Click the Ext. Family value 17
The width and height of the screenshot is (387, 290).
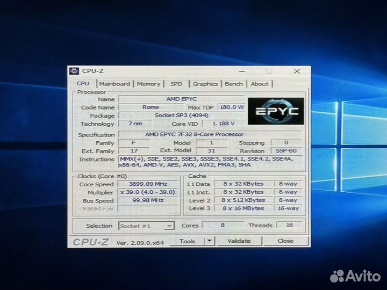(x=134, y=151)
